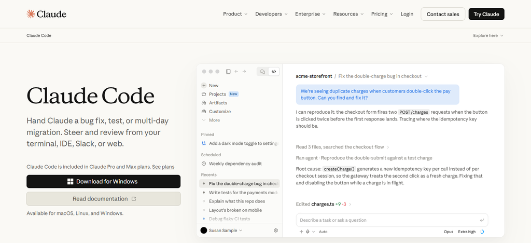Image resolution: width=531 pixels, height=243 pixels.
Task: Click the Projects icon in sidebar
Action: coord(203,94)
